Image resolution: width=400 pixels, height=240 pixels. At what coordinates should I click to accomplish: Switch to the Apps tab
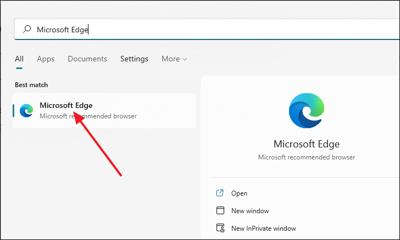point(46,59)
